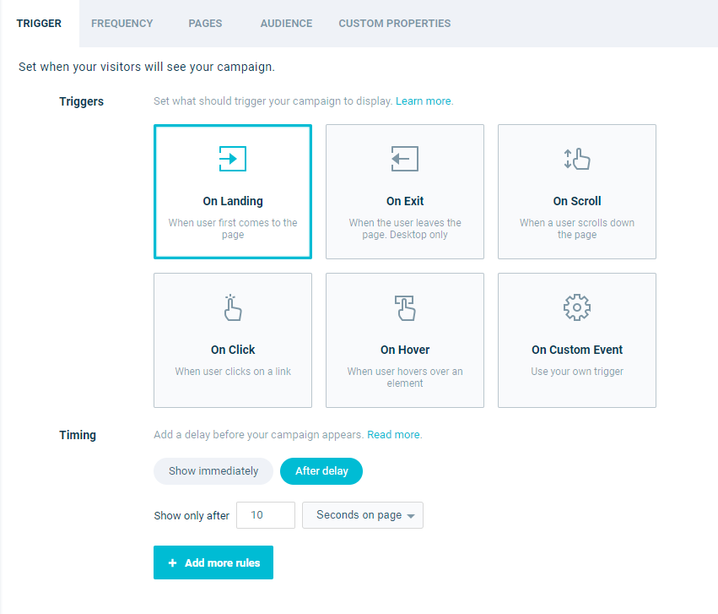This screenshot has height=614, width=718.
Task: Click the Timing section heading
Action: pos(78,435)
